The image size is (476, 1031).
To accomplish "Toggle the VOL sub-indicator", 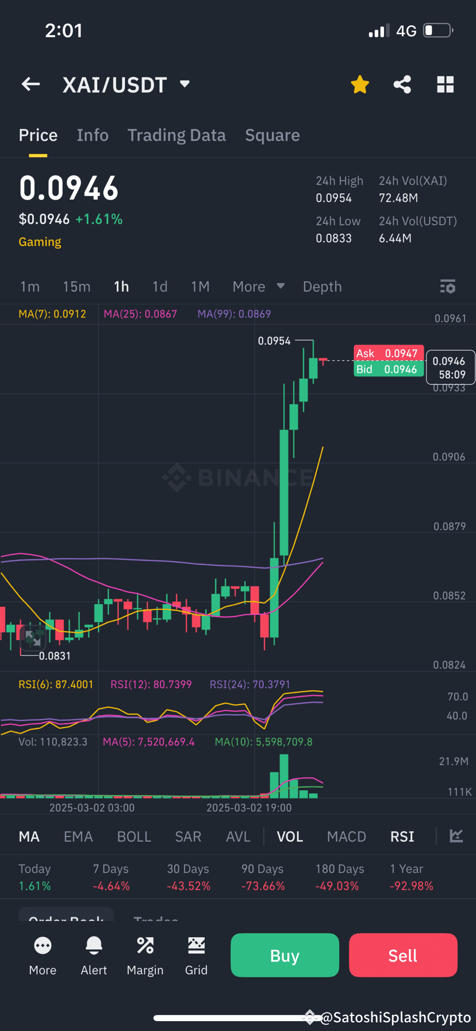I will point(290,837).
